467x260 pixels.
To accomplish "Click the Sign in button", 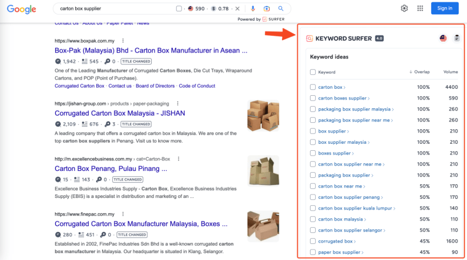I will (445, 8).
